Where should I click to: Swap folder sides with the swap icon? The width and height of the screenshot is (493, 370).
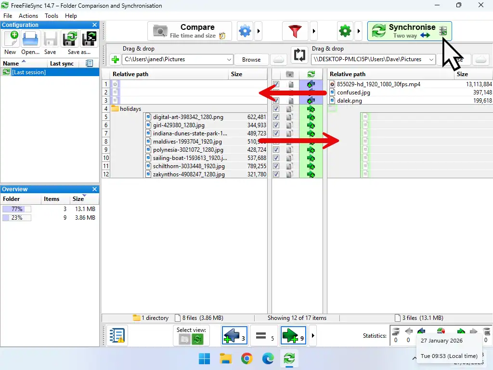point(299,55)
